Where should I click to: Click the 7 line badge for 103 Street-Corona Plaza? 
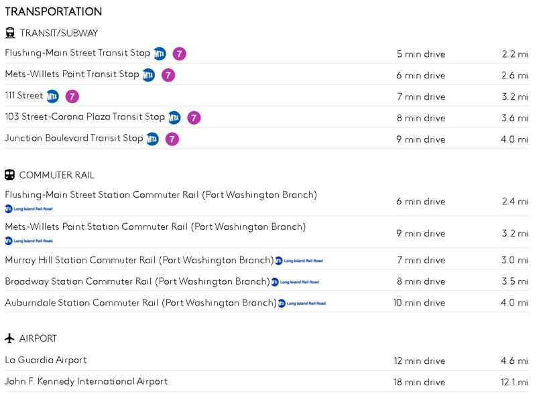pos(194,118)
